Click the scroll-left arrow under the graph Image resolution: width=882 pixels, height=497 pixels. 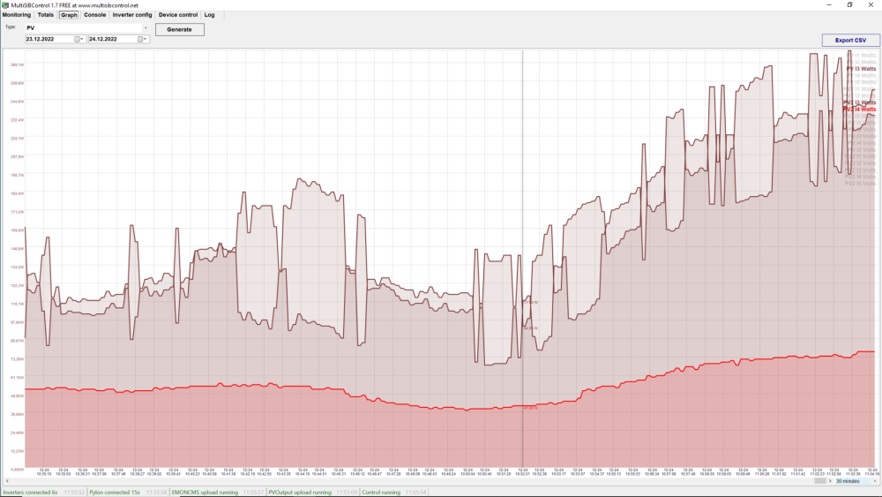pos(7,481)
